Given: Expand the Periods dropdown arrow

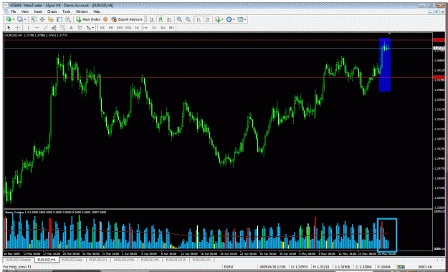Looking at the screenshot, I should [x=234, y=19].
